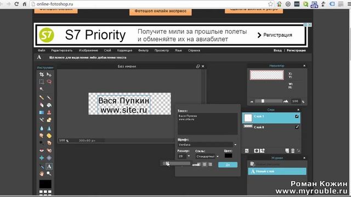Select the Bloat tool

click(x=42, y=158)
